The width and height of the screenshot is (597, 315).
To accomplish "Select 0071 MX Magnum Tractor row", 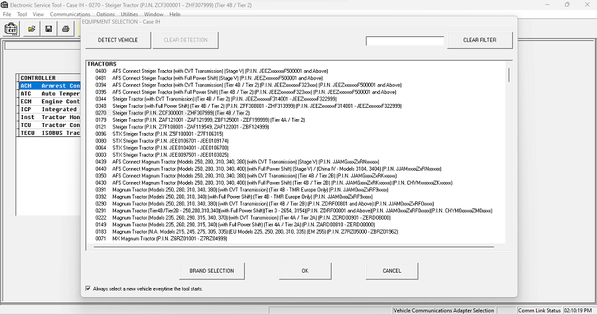I will click(161, 239).
